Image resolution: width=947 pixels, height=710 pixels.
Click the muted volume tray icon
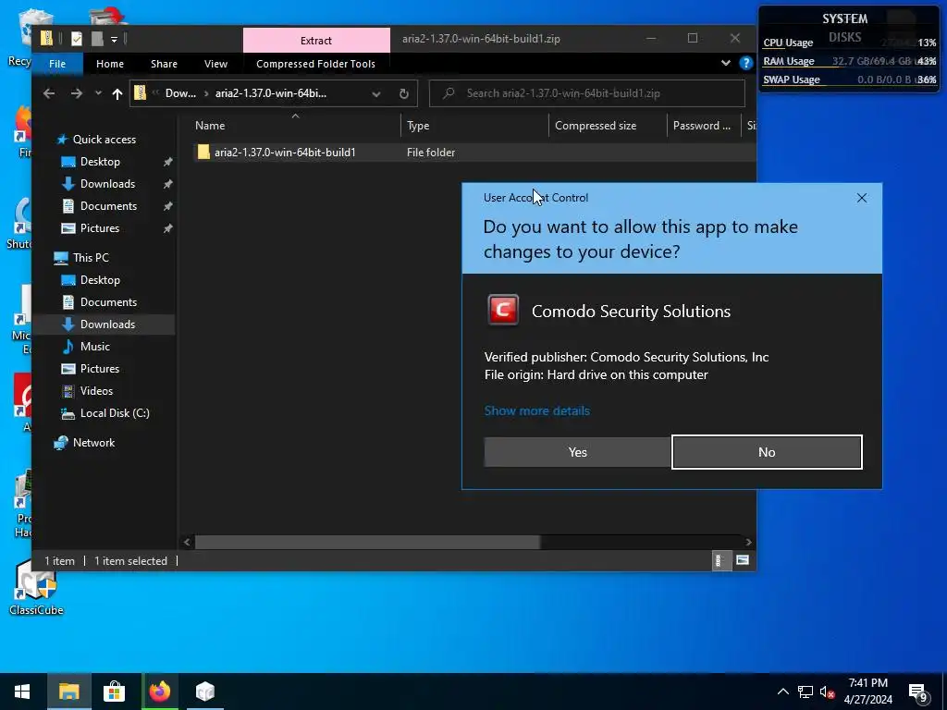[x=827, y=692]
